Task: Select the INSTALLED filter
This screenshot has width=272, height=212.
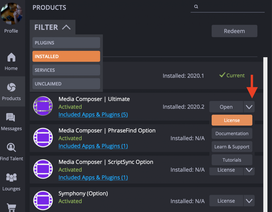Action: [66, 56]
